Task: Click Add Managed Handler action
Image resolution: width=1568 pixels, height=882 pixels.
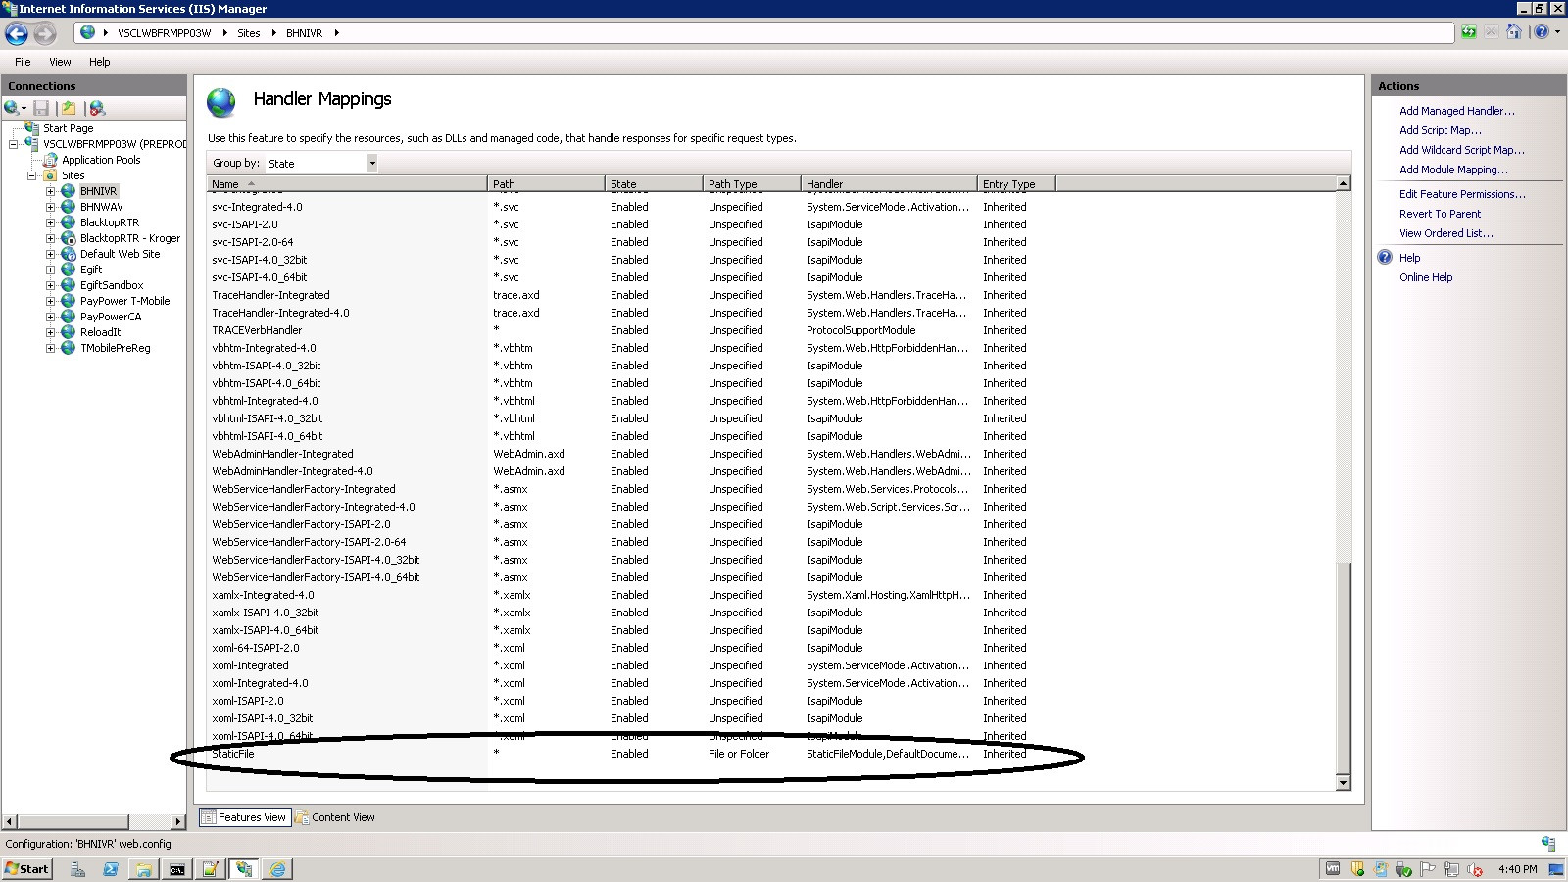Action: point(1456,111)
